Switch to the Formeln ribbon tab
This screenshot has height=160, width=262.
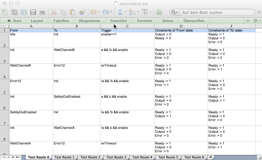pos(145,21)
